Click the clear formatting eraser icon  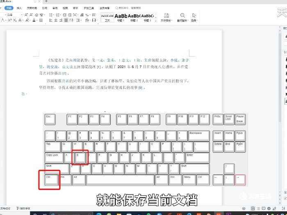point(36,15)
